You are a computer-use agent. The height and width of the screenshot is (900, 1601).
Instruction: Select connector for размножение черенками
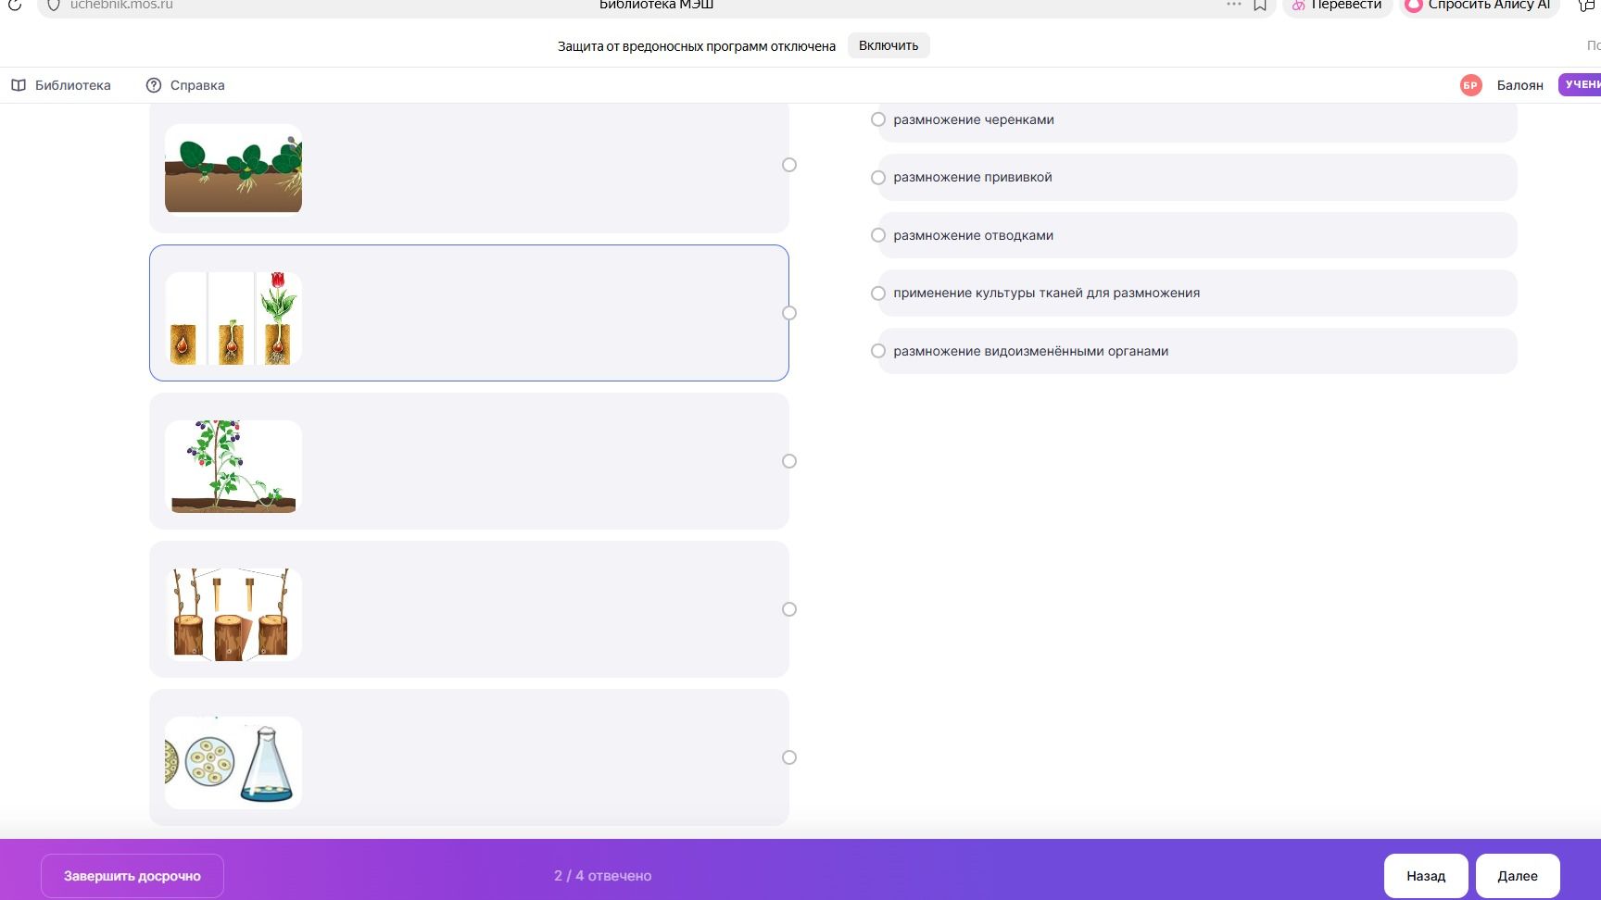(878, 119)
